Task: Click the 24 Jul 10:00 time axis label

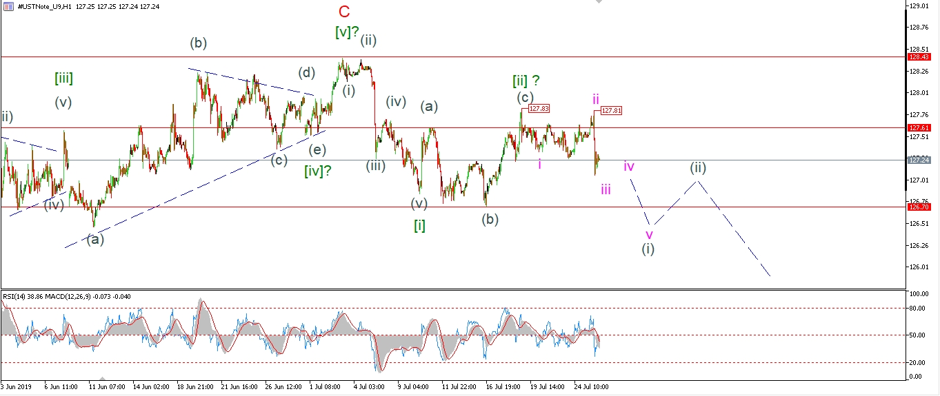Action: (591, 387)
